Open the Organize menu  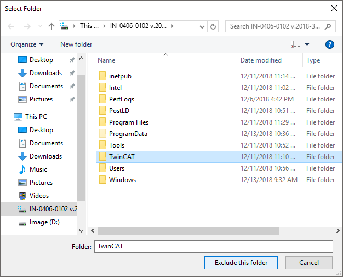(x=27, y=44)
